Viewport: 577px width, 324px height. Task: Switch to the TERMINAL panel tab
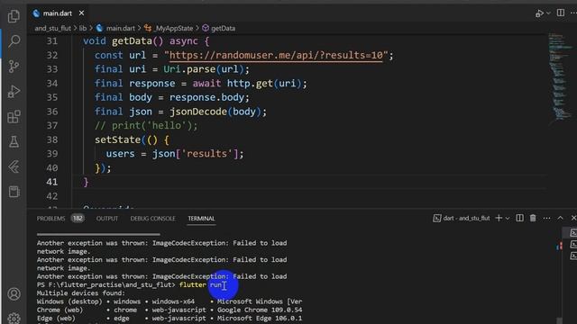(201, 219)
